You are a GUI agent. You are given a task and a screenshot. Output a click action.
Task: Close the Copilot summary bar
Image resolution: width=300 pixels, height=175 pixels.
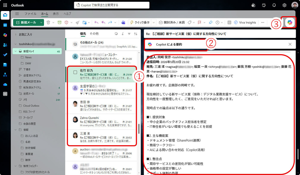290,44
